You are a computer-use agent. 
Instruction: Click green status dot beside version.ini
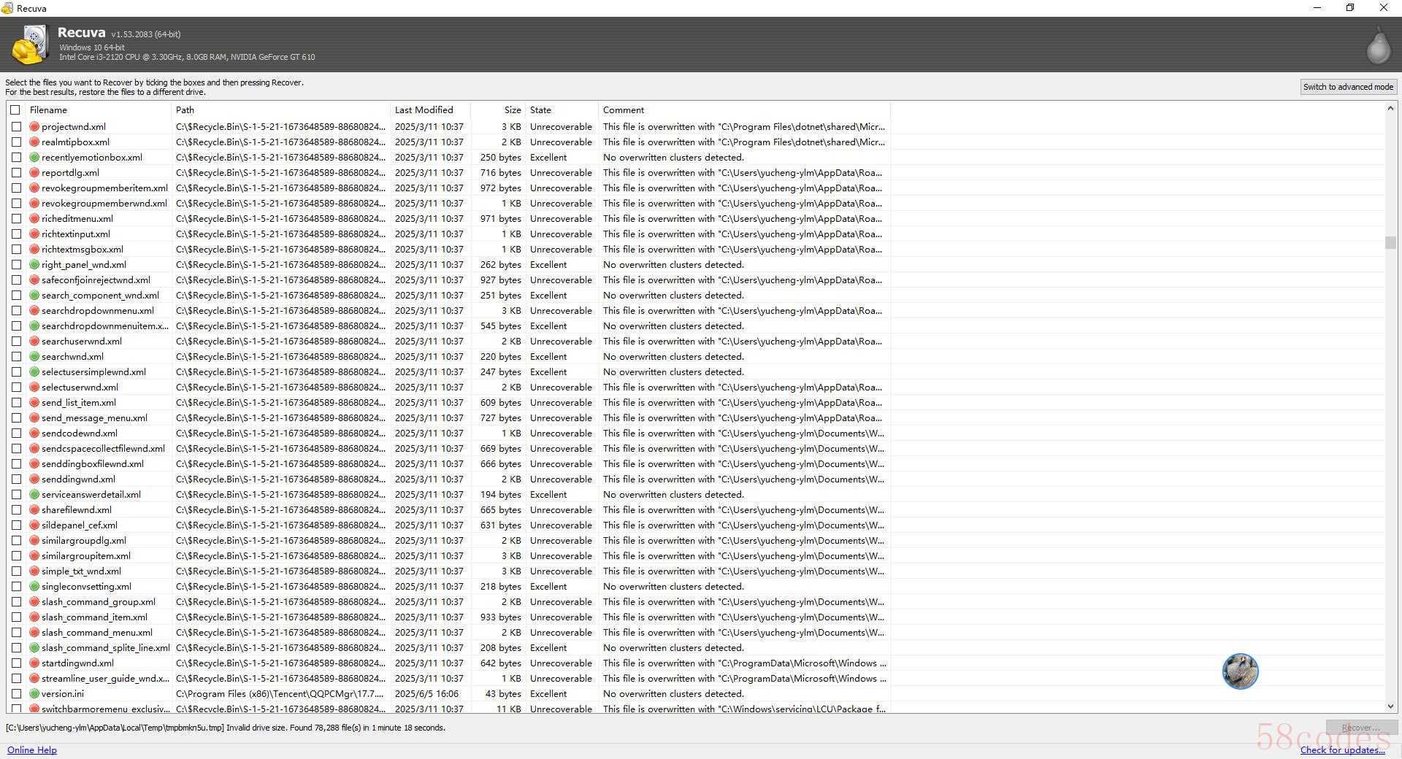[x=34, y=694]
